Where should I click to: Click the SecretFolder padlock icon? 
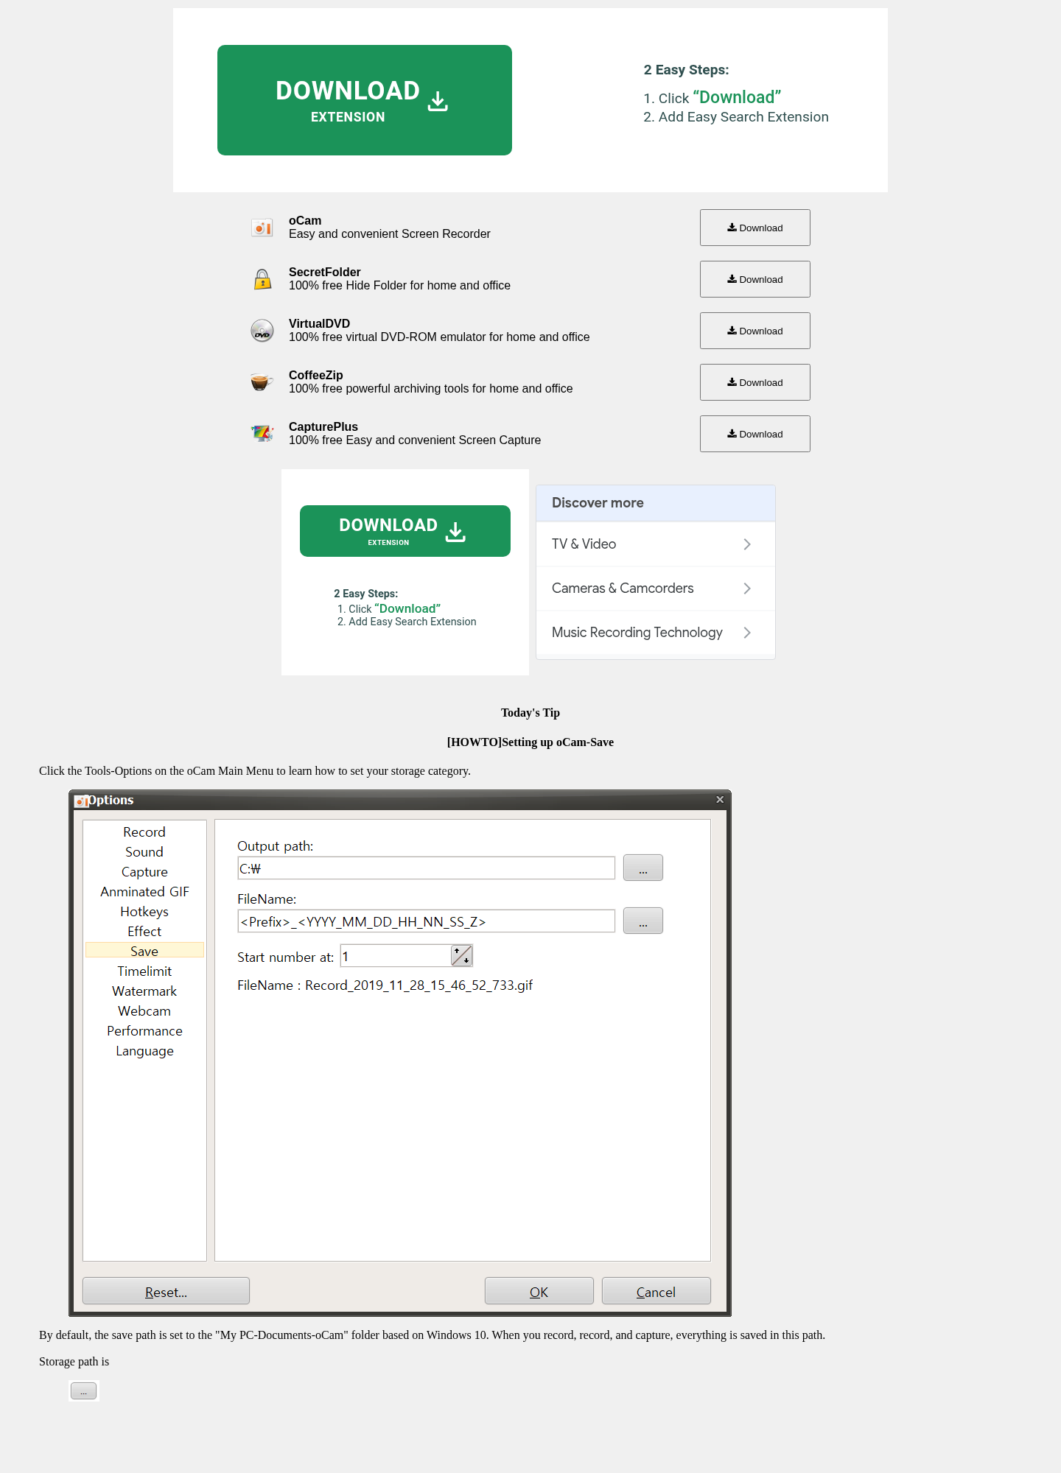[x=262, y=279]
